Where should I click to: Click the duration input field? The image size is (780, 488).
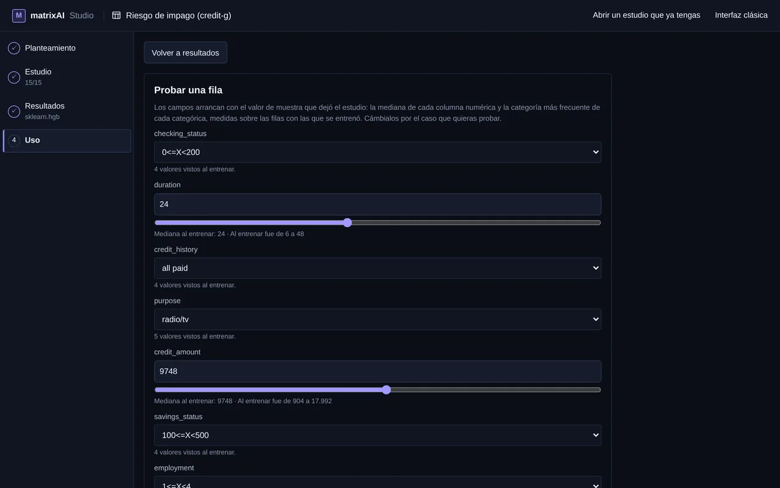click(x=378, y=204)
